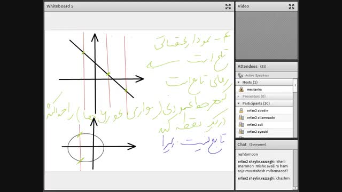Image resolution: width=342 pixels, height=192 pixels.
Task: Click the chat panel scrollbar
Action: pos(295,170)
